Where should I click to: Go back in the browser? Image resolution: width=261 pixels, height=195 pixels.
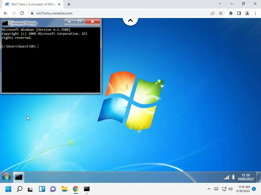[x=6, y=13]
